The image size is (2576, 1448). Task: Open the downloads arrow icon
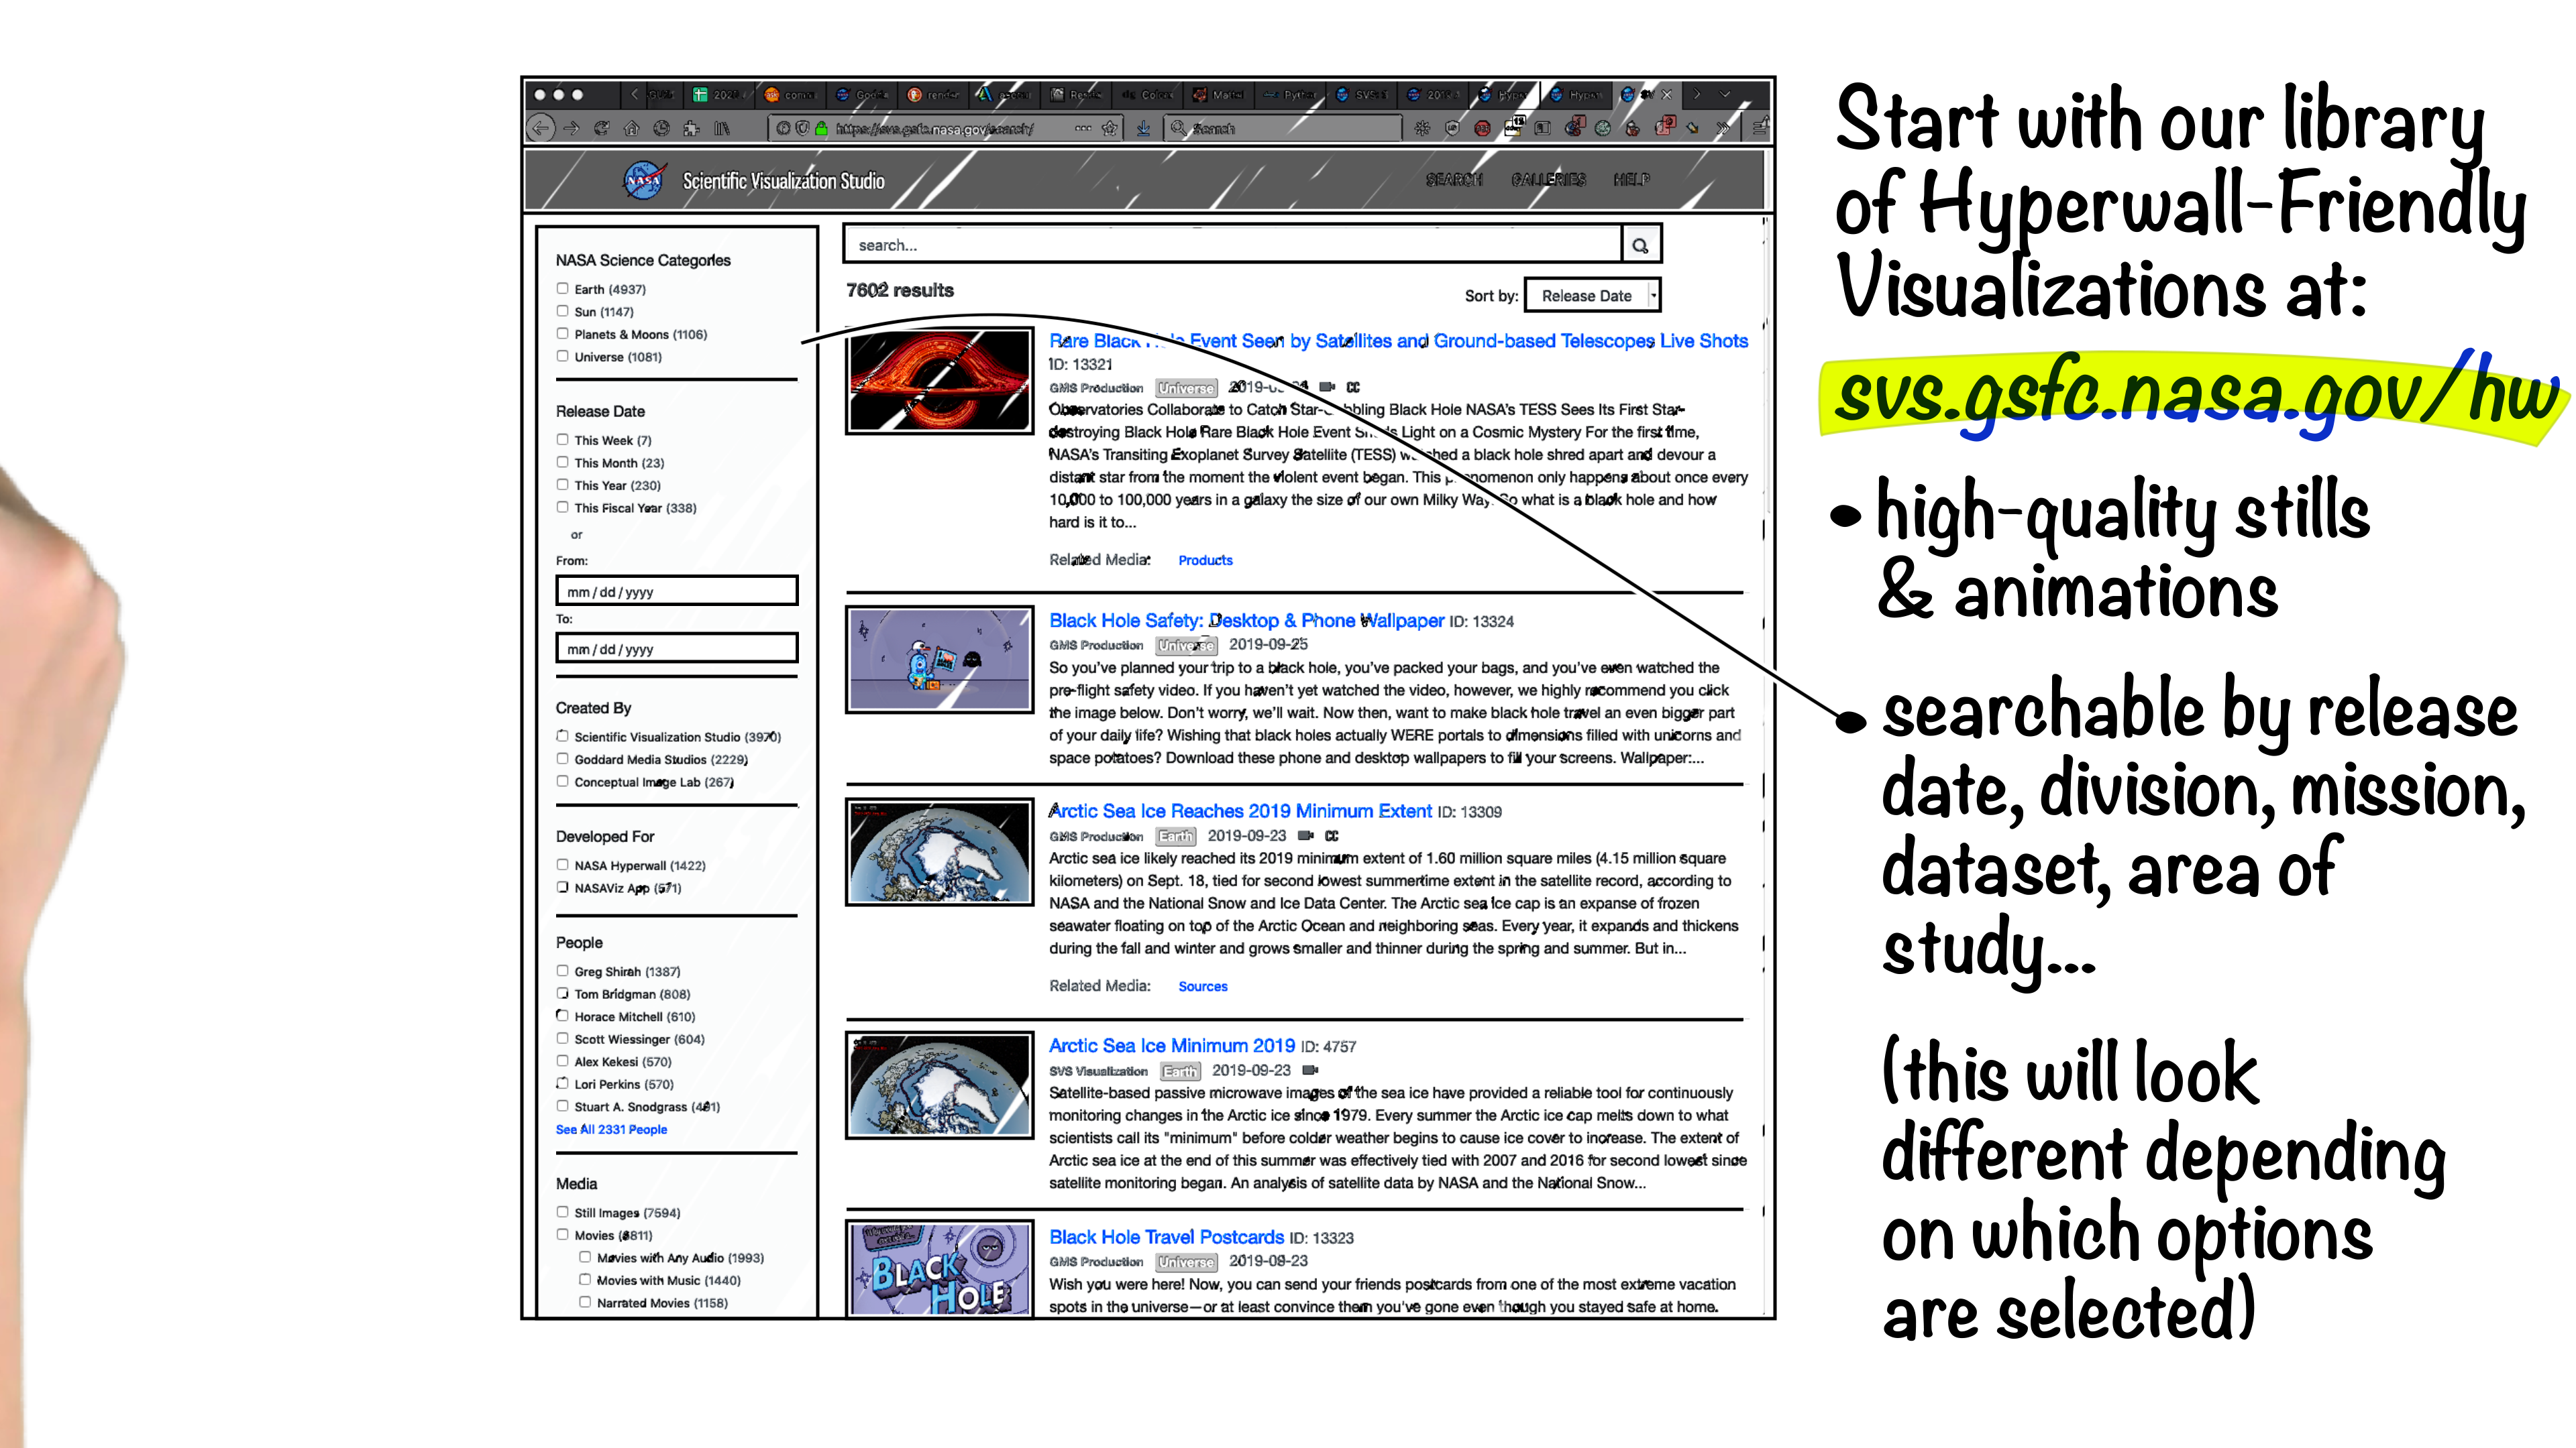pos(1143,128)
